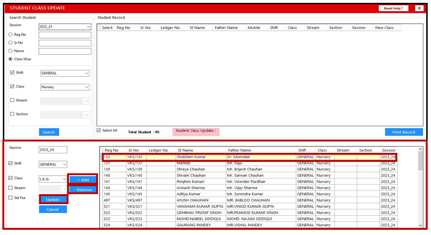
Task: Toggle the Shift checkbox beside Session 2023_24
Action: point(10,163)
